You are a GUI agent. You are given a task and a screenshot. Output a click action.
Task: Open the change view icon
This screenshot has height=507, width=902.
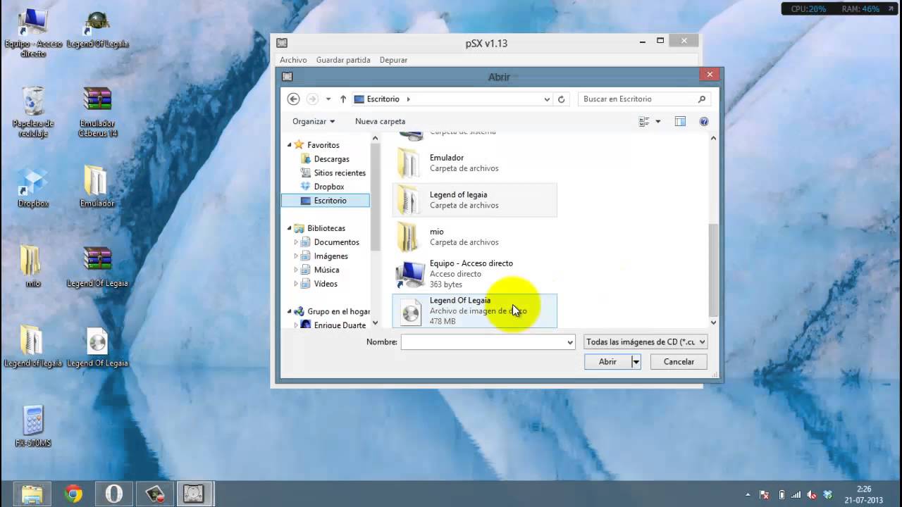coord(644,122)
